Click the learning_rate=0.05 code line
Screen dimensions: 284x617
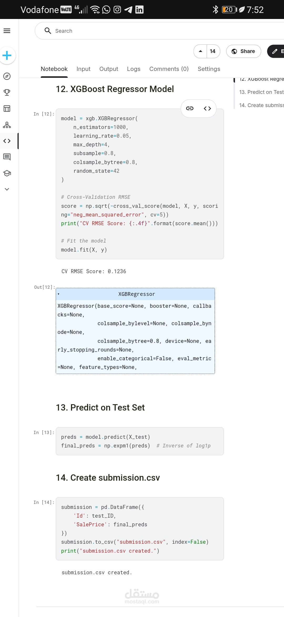(x=102, y=136)
